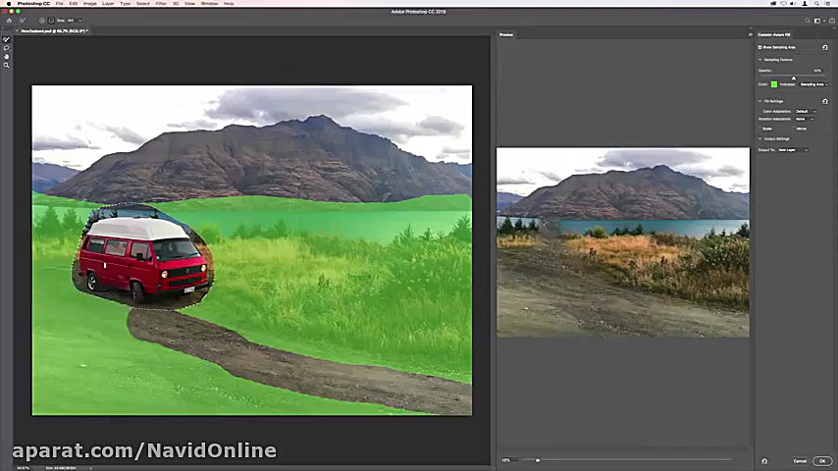Click the OK button
Image resolution: width=838 pixels, height=471 pixels.
coord(822,461)
